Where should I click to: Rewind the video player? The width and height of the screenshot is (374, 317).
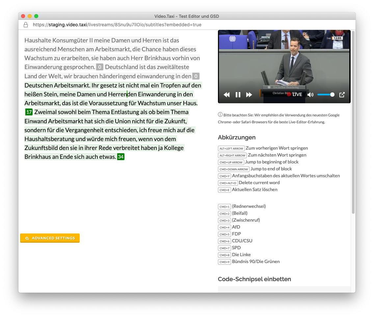click(x=227, y=95)
